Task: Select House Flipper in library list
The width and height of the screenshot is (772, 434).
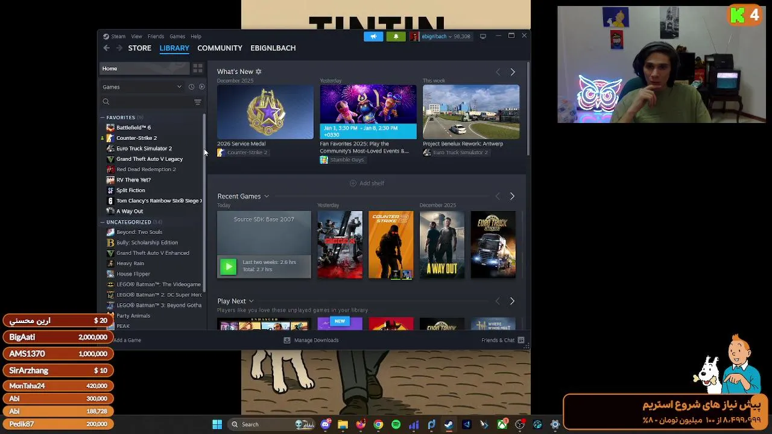Action: [x=133, y=274]
